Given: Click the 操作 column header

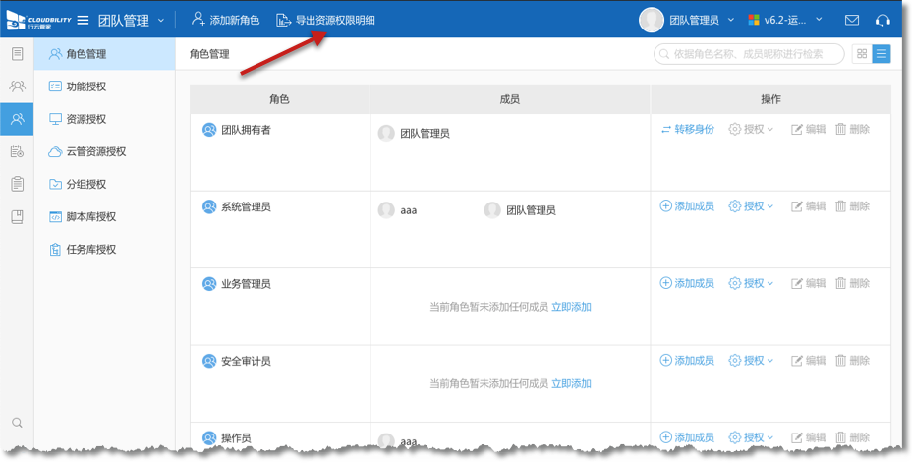Looking at the screenshot, I should click(x=770, y=99).
